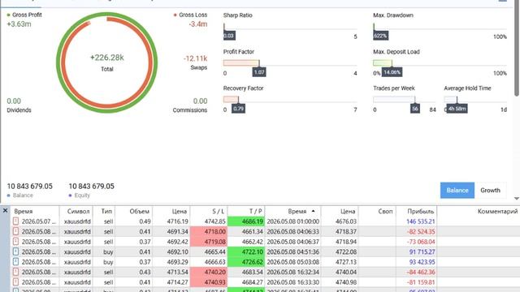Click the +3.63m Gross Profit value
Image resolution: width=520 pixels, height=292 pixels.
(19, 24)
